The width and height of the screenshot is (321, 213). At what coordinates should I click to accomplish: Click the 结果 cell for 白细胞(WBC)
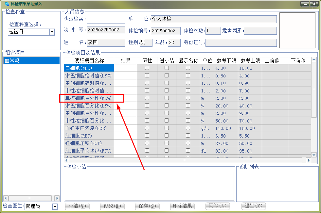125,68
